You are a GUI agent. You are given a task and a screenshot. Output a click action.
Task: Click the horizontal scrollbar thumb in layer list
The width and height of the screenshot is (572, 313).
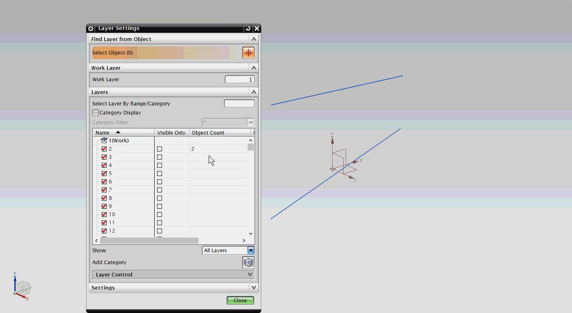(149, 240)
